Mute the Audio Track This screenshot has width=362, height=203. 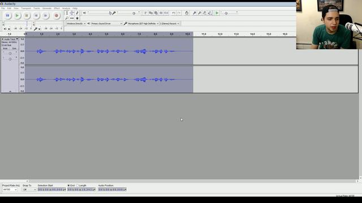5,48
